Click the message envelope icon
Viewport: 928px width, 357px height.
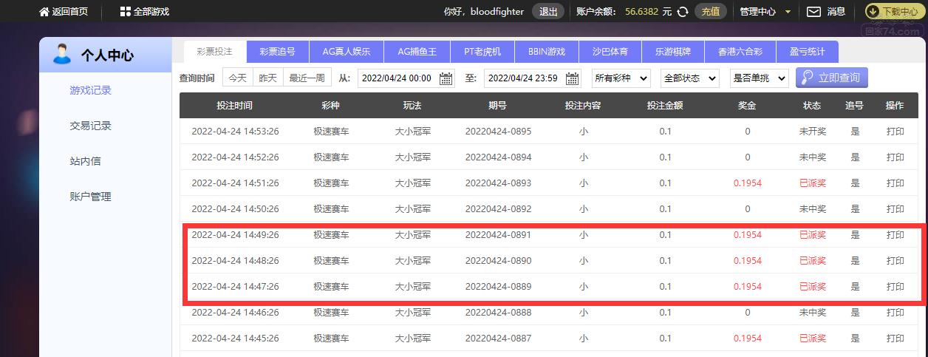click(x=813, y=12)
